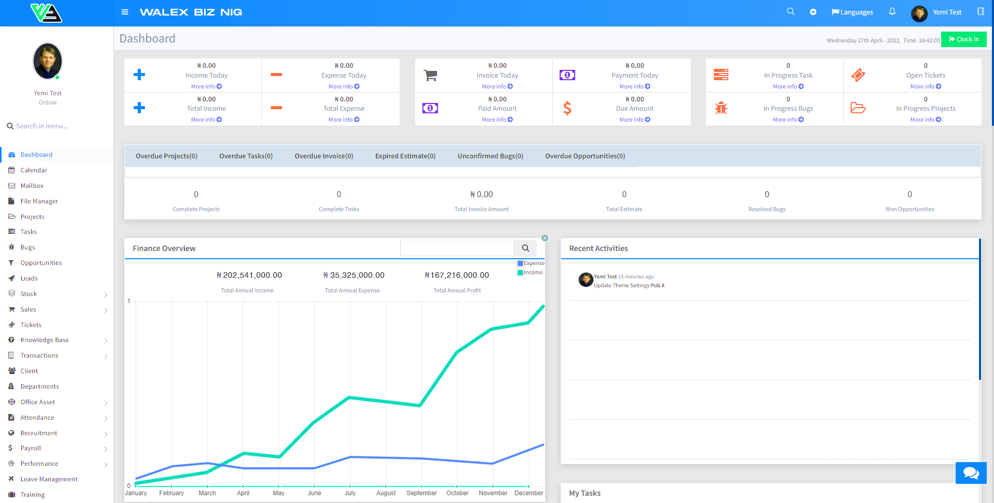Click the quick add plus icon
The height and width of the screenshot is (503, 994).
pos(813,12)
